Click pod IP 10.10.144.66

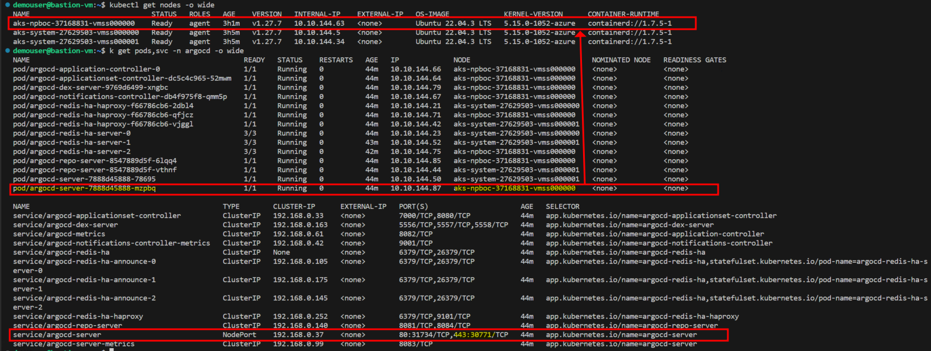[x=416, y=69]
